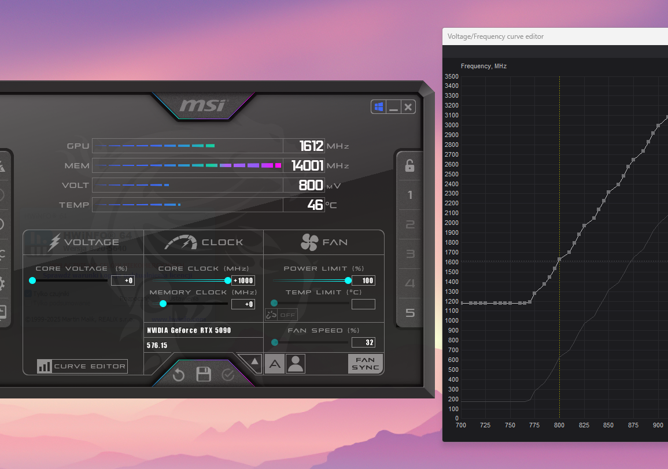The width and height of the screenshot is (668, 469).
Task: Click the up-triangle detach icon
Action: [x=254, y=361]
